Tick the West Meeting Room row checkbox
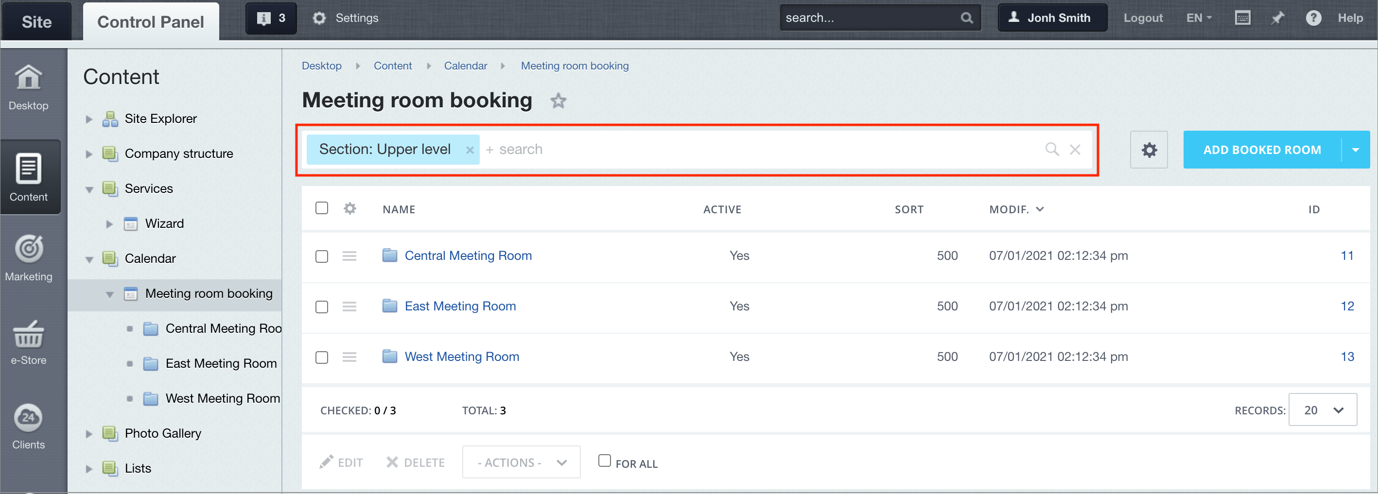The image size is (1378, 494). (x=321, y=357)
